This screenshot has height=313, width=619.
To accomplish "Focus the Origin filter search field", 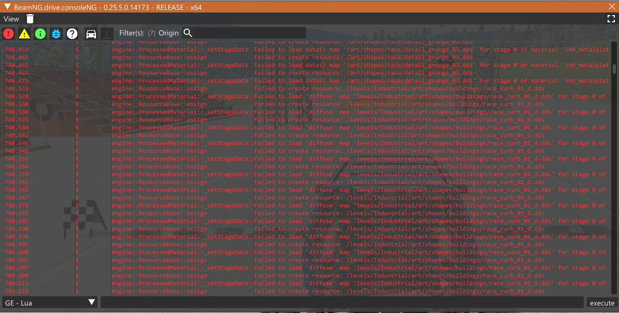I will pyautogui.click(x=250, y=33).
